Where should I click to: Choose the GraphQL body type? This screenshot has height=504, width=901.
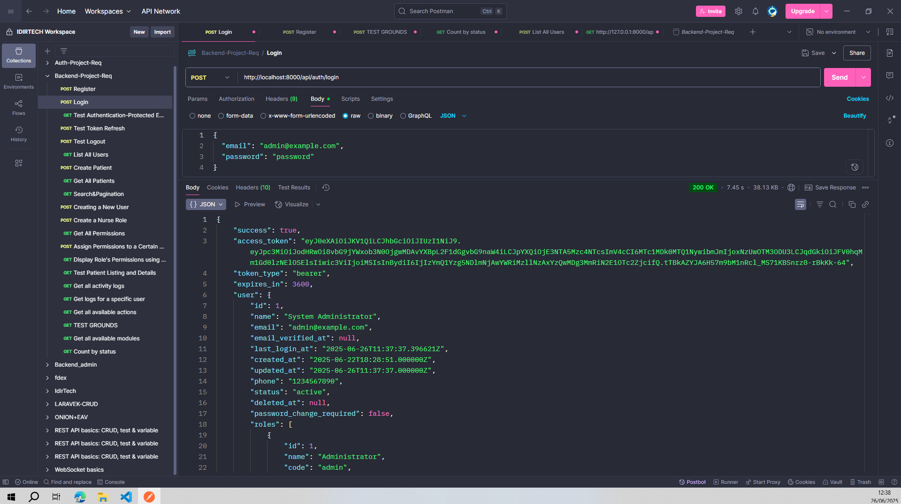click(403, 116)
